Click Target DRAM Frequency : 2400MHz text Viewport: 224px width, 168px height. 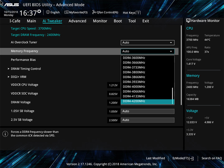(35, 35)
